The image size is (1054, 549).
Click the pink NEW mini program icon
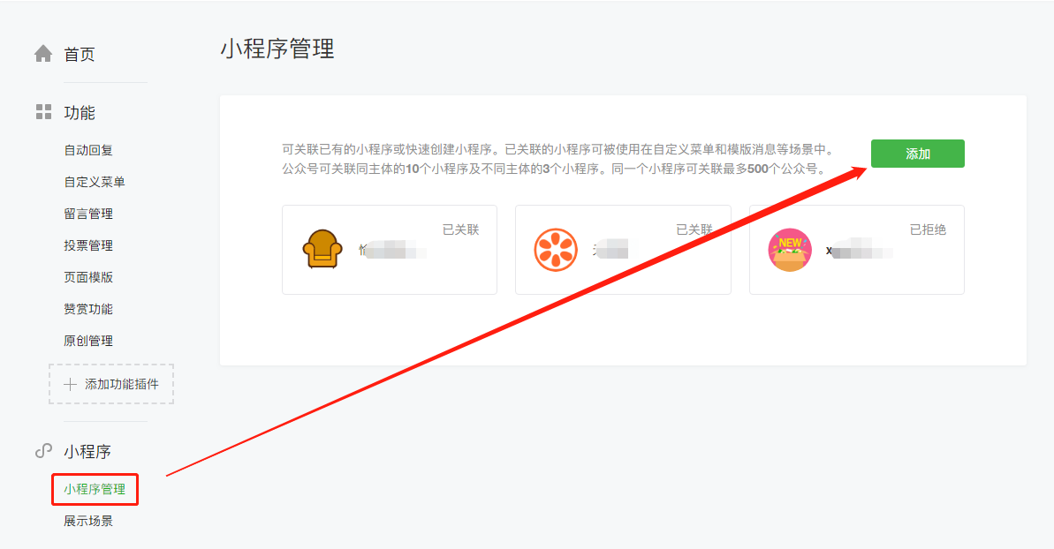[790, 250]
